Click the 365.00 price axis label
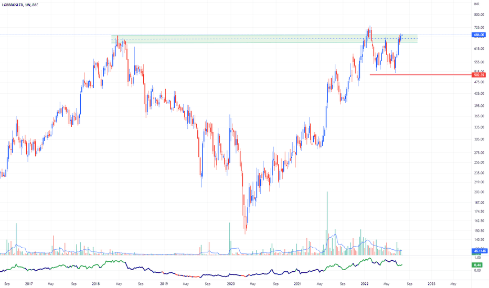This screenshot has height=288, width=489. coord(479,116)
